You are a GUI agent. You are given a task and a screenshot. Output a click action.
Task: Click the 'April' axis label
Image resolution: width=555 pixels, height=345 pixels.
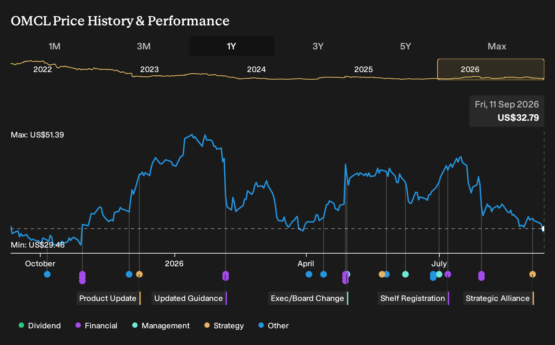coord(306,264)
